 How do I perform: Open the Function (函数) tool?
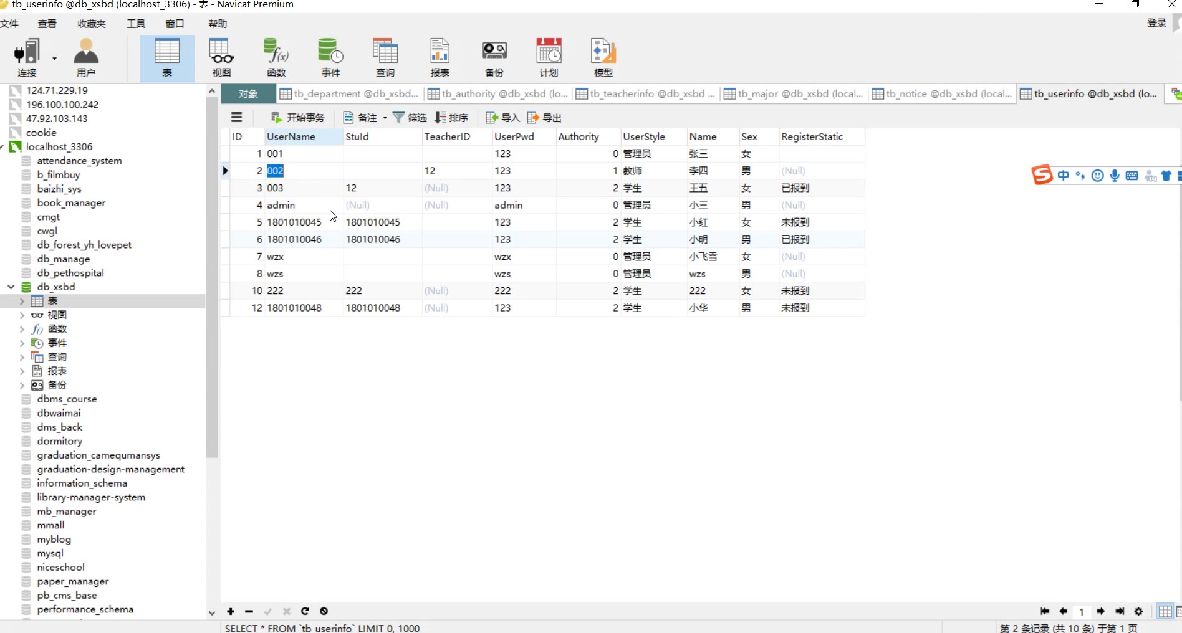(x=276, y=57)
